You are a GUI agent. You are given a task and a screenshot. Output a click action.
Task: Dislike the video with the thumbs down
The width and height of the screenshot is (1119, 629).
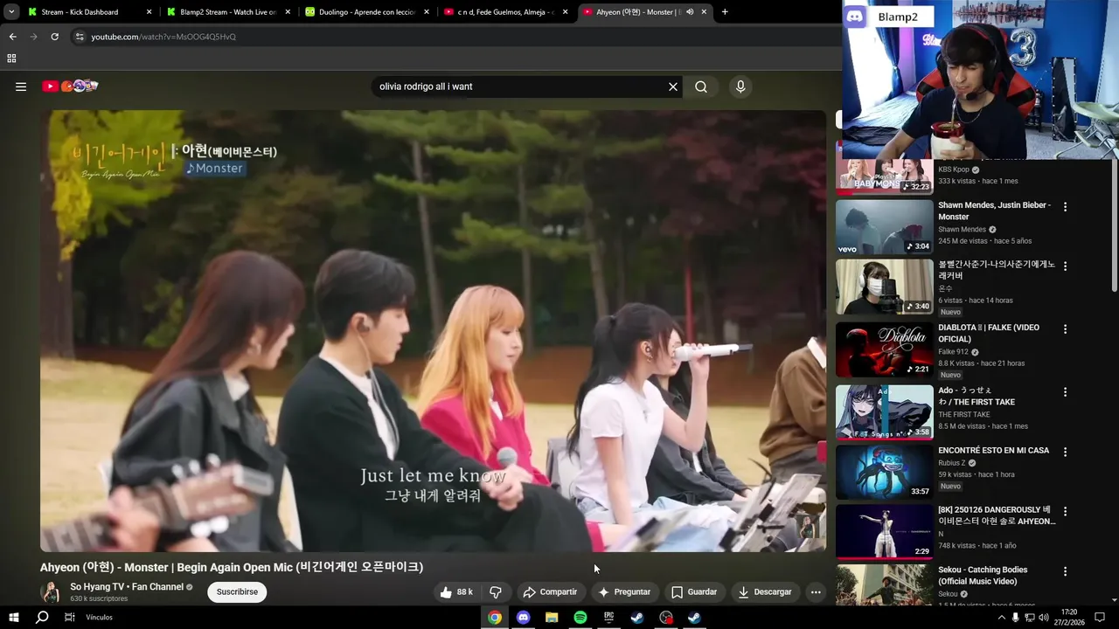tap(496, 591)
